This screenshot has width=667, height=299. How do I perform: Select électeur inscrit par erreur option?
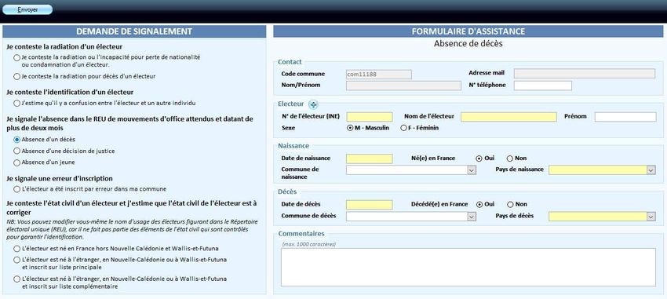(16, 188)
